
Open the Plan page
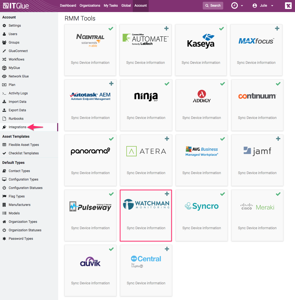click(x=12, y=85)
